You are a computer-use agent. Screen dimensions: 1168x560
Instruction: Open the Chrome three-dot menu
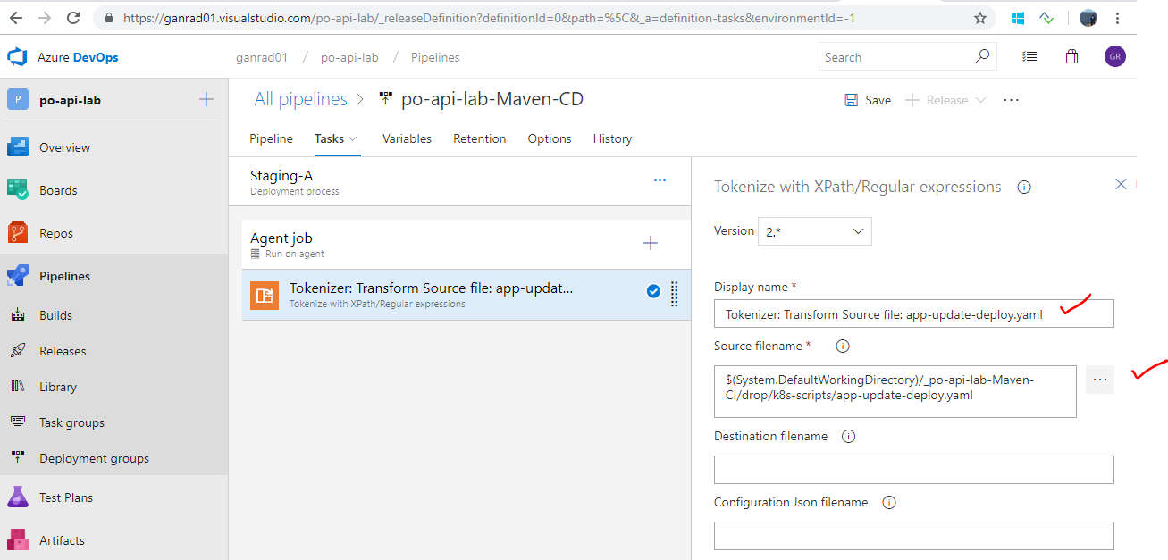[1118, 18]
